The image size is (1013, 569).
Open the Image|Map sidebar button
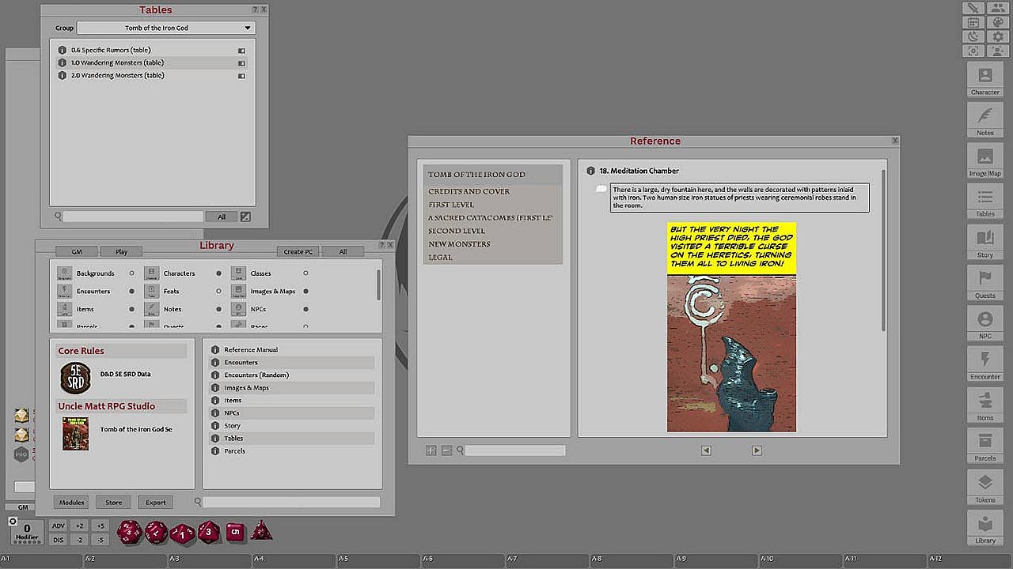(x=985, y=161)
